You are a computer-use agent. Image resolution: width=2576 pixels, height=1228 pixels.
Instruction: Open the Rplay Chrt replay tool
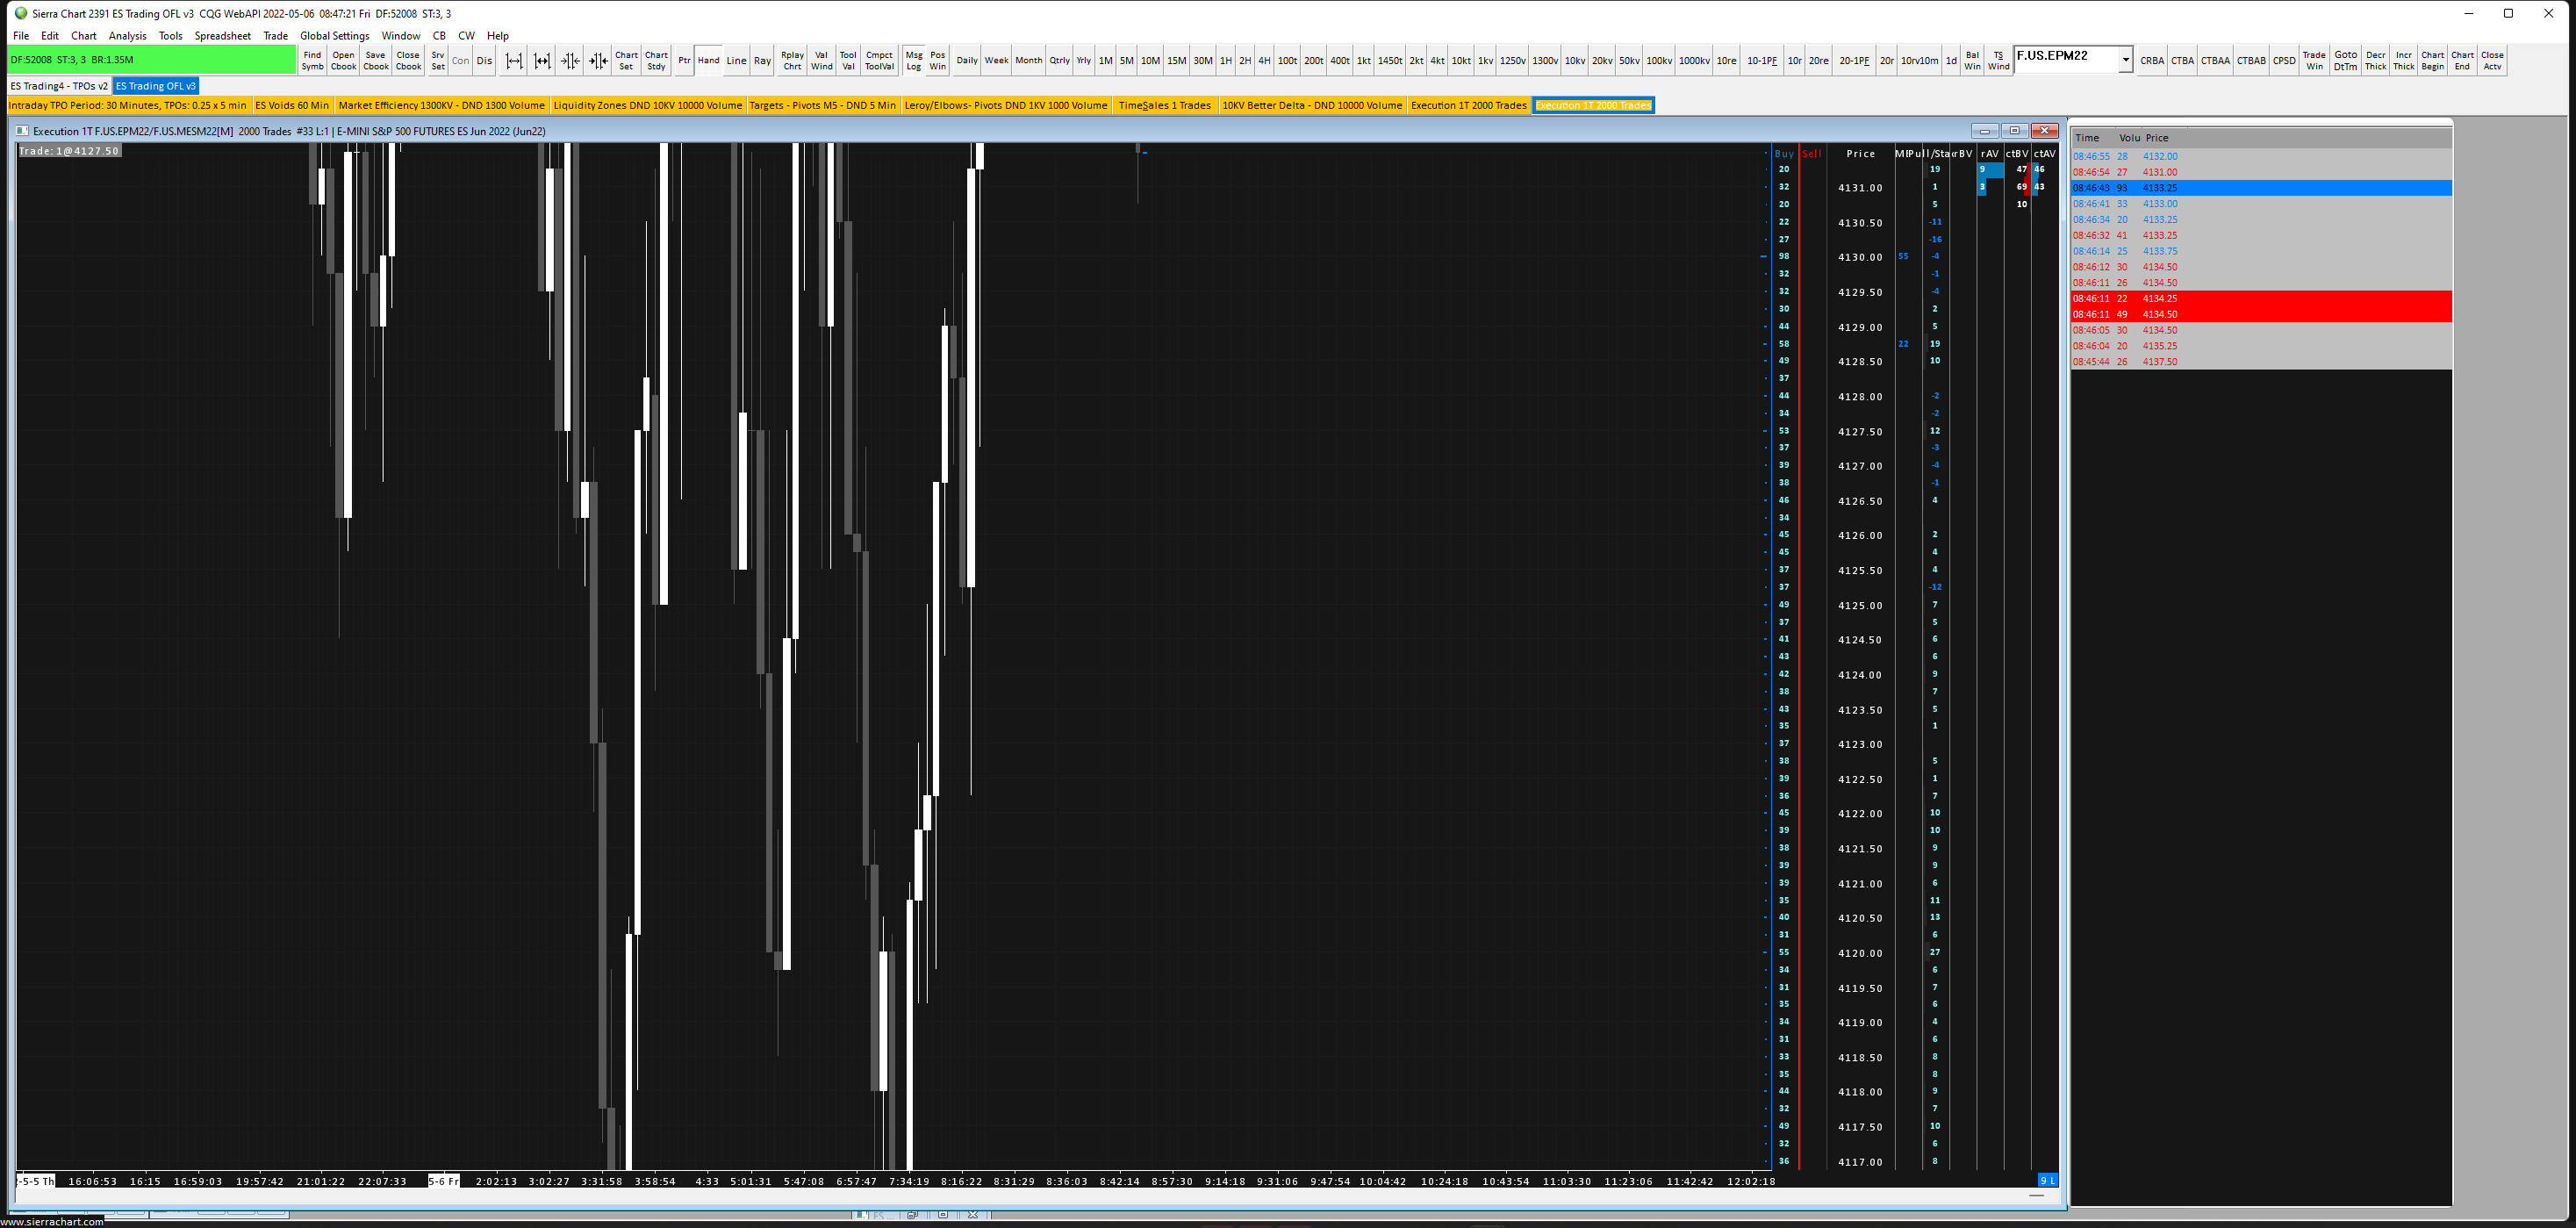point(792,61)
